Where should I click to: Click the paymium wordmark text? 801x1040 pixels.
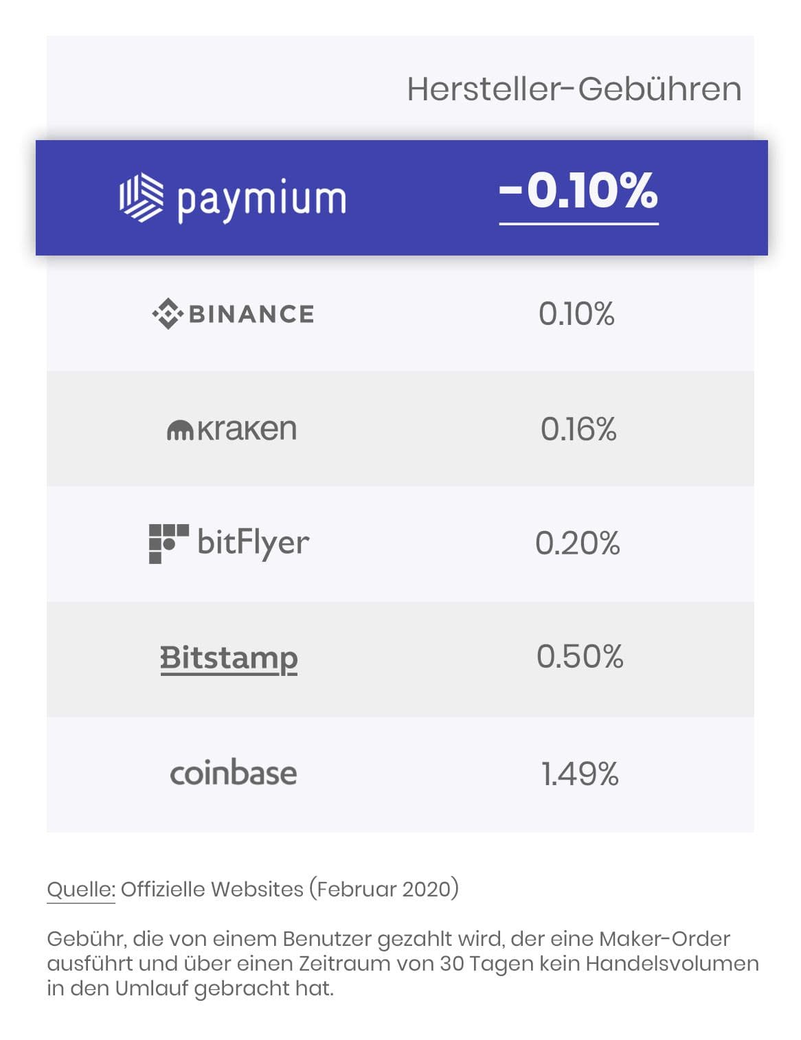pos(262,199)
